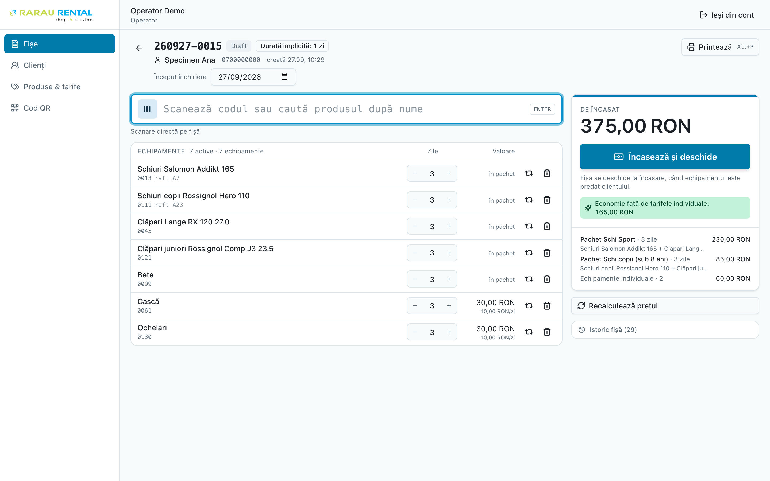Viewport: 770px width, 481px height.
Task: Expand Istoric fișă (29)
Action: pos(665,329)
